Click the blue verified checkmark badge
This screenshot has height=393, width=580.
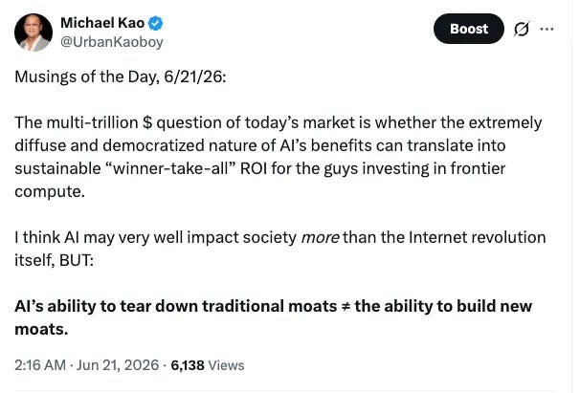155,23
